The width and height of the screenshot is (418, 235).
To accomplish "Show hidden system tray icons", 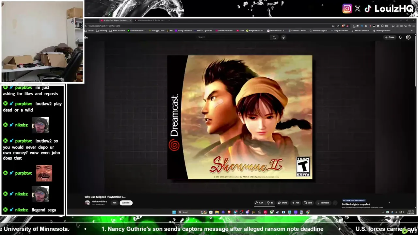I will click(x=383, y=212).
